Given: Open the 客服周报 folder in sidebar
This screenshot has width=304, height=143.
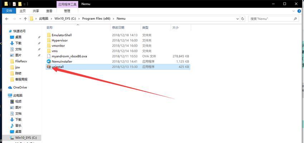Looking at the screenshot, I should pyautogui.click(x=21, y=79).
